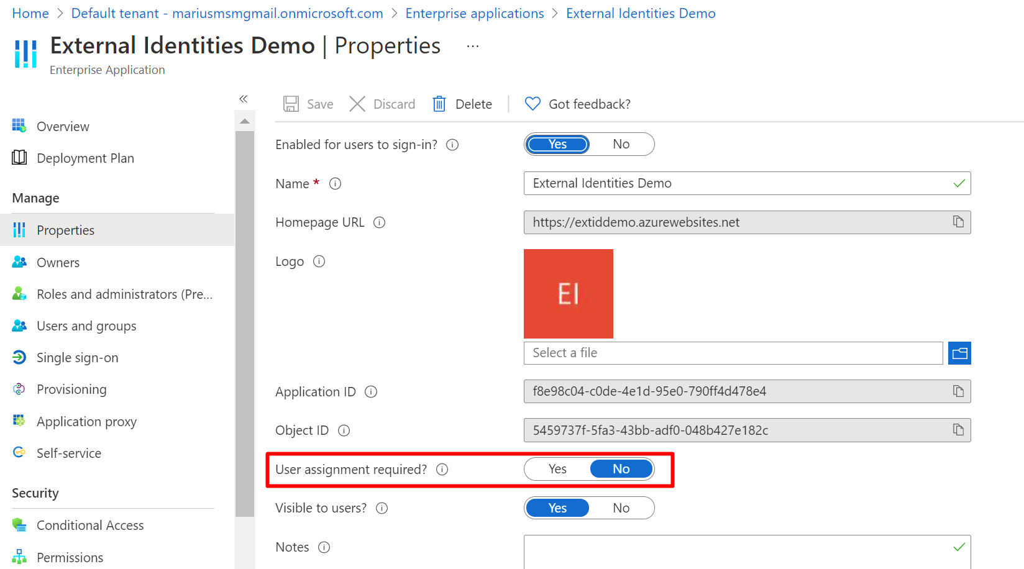This screenshot has width=1024, height=569.
Task: Click the Delete trash icon
Action: 439,104
